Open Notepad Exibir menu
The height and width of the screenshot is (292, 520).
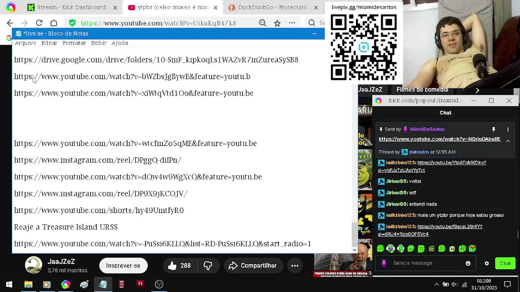click(99, 43)
